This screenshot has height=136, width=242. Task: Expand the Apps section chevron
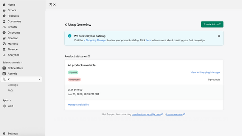coord(10,100)
